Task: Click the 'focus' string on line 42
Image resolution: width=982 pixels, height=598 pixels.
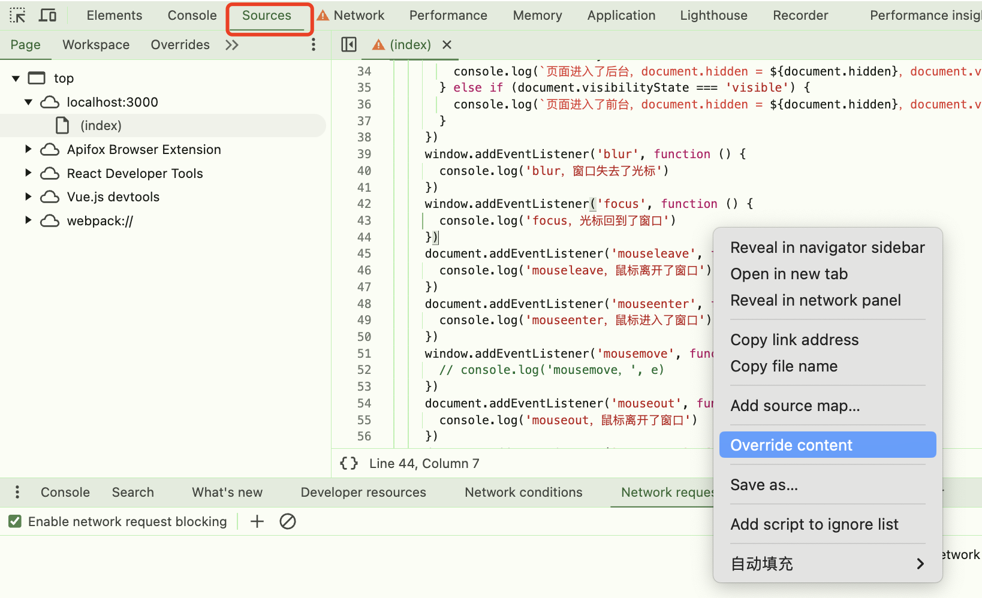Action: 621,204
